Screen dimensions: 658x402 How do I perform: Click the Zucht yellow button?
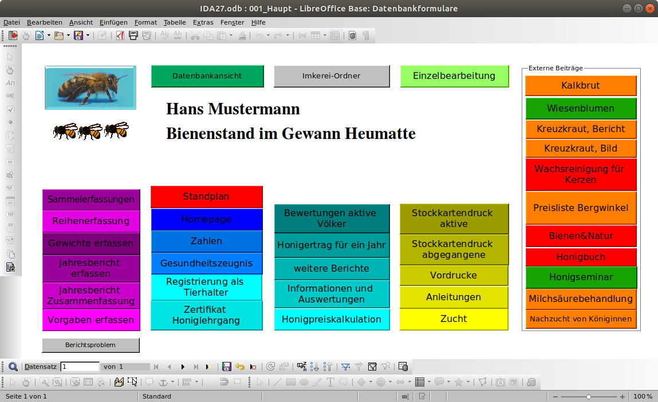[x=454, y=319]
